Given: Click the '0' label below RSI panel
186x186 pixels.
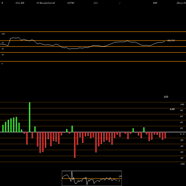Looking at the screenshot, I should pyautogui.click(x=2, y=64).
